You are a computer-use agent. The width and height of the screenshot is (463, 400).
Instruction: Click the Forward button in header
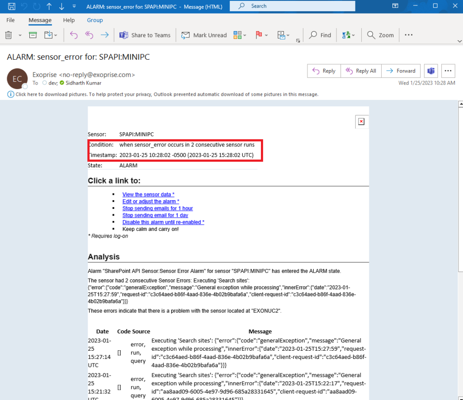coord(401,71)
